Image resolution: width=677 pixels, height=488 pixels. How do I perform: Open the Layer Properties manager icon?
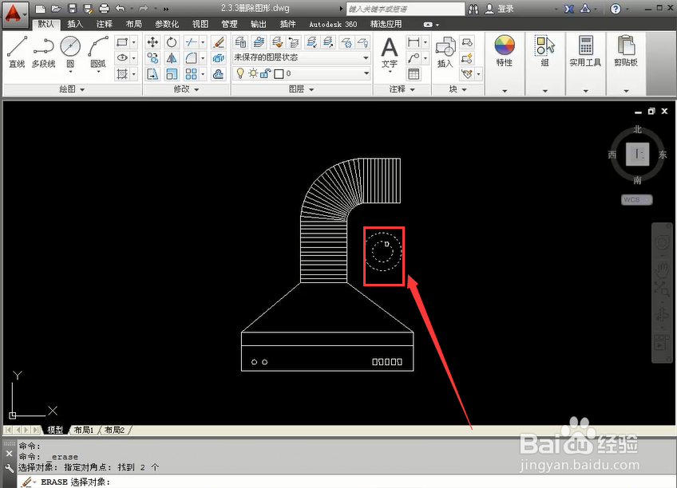[240, 42]
